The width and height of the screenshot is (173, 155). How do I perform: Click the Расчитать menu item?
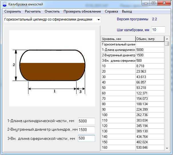33,11
